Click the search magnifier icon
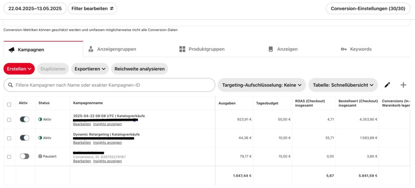Screen dimensions: 415x188 pos(11,85)
